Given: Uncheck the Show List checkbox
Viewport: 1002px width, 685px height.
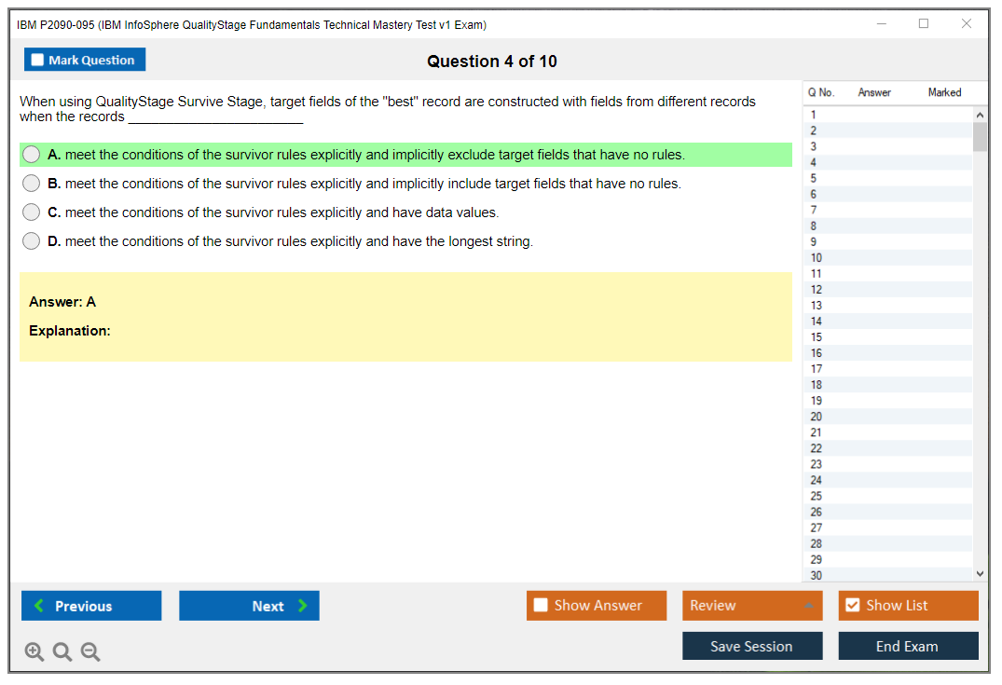Looking at the screenshot, I should [x=852, y=606].
